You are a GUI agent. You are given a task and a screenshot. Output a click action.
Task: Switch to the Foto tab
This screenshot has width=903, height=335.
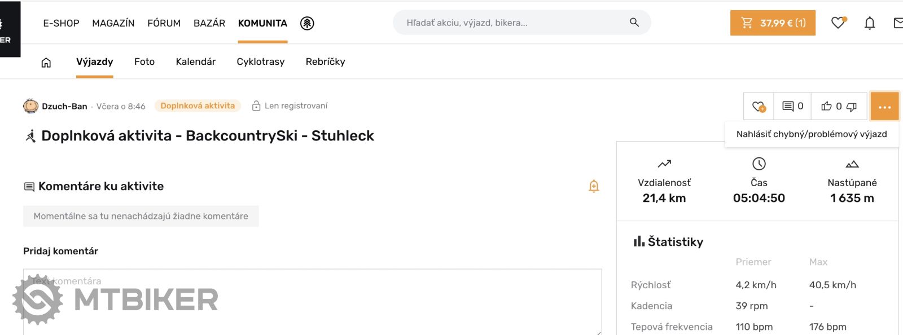tap(144, 61)
